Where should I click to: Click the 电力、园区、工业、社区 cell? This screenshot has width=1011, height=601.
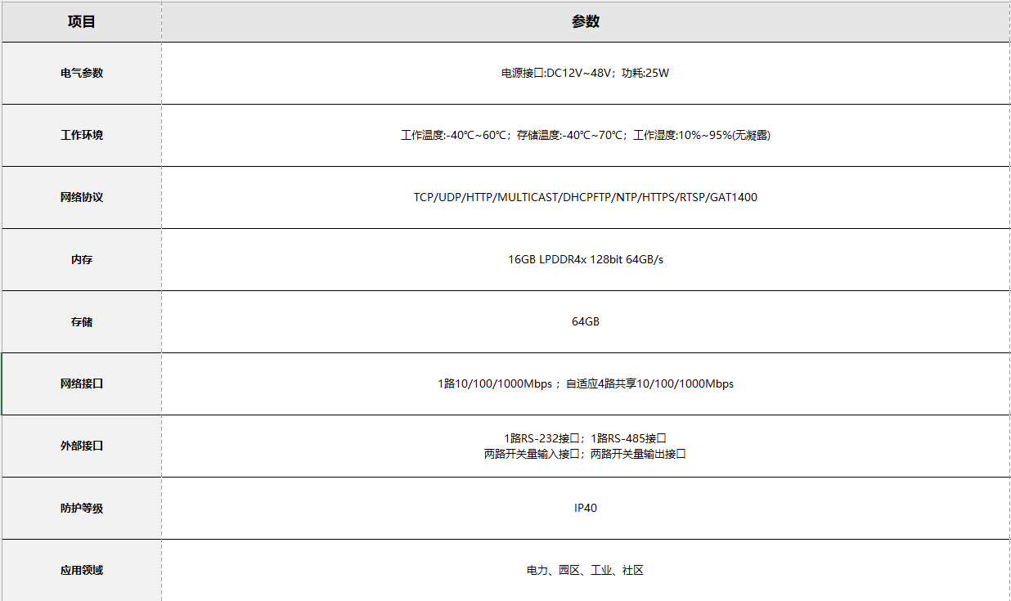tap(585, 570)
